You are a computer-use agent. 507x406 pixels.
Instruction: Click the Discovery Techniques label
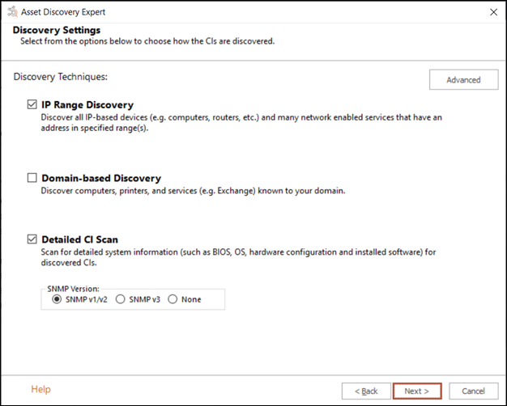point(61,77)
